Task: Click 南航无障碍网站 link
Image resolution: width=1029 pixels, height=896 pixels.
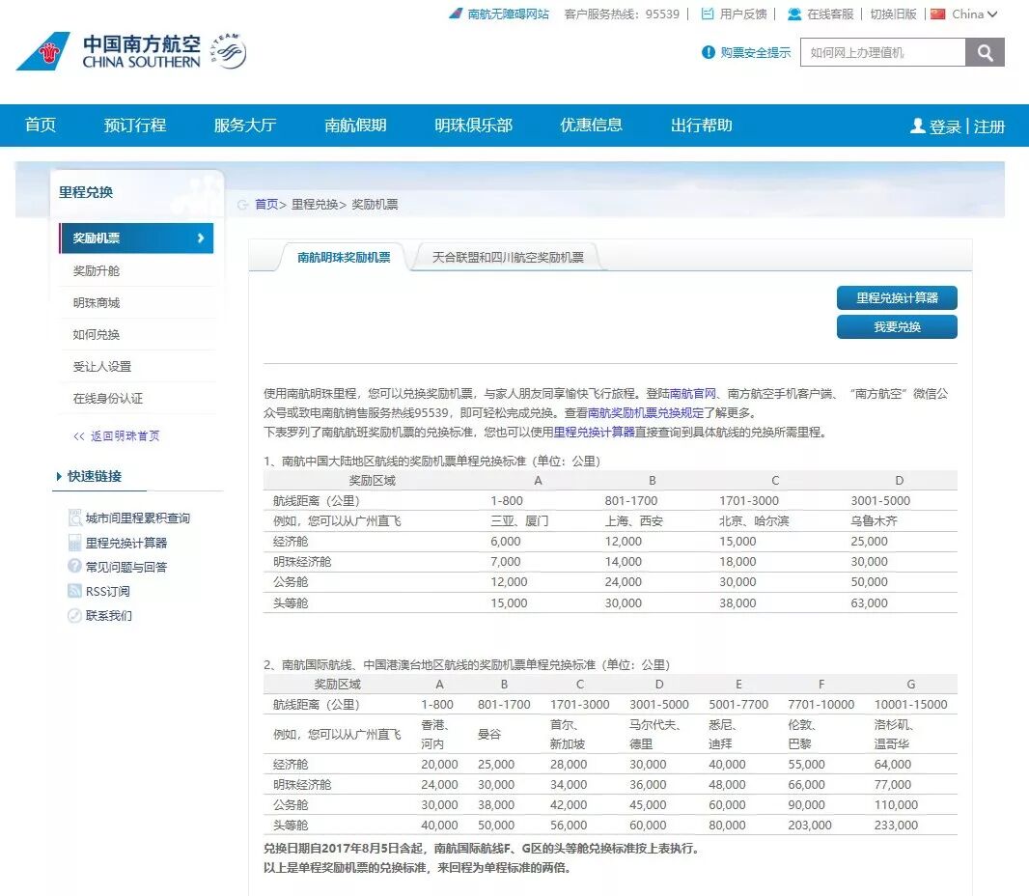Action: 508,14
